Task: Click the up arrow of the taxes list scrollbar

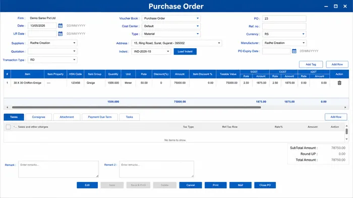Action: (347, 126)
